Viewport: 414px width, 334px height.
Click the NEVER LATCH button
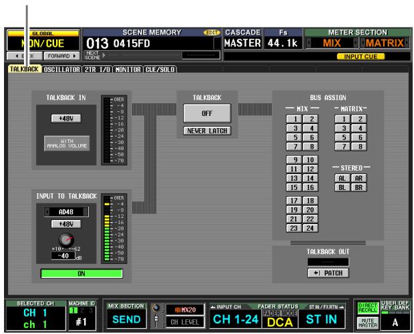click(x=207, y=131)
